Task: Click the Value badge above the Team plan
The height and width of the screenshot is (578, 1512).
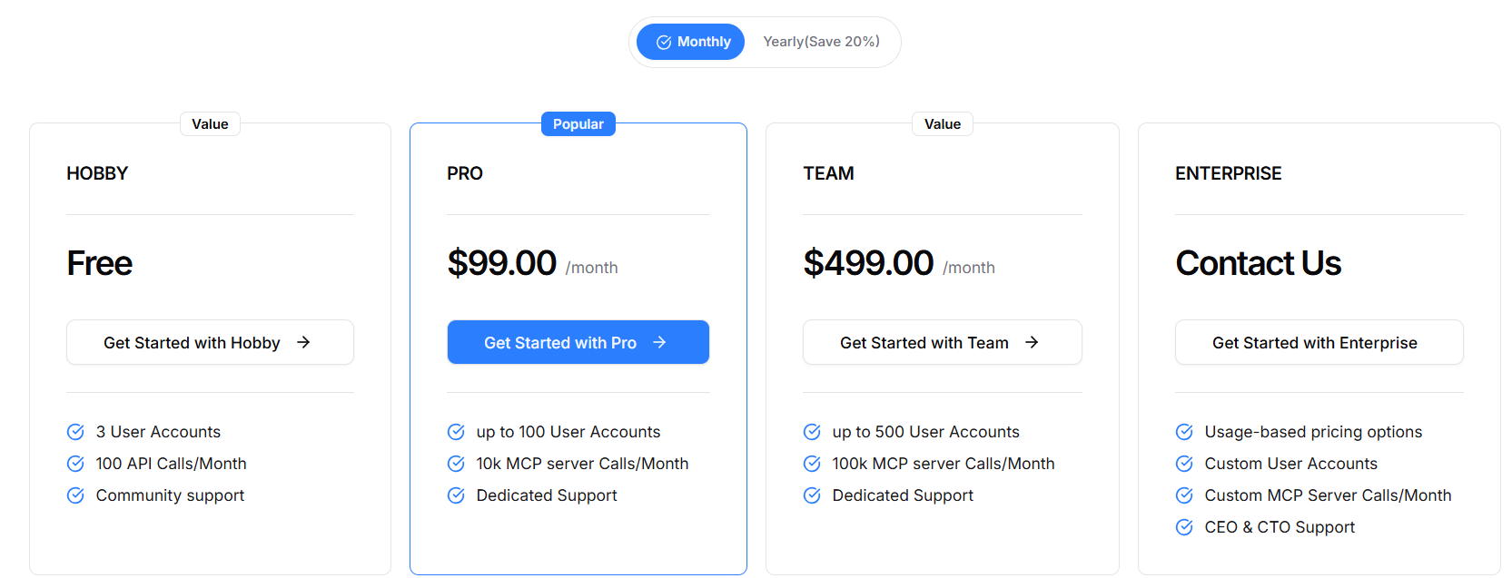Action: (943, 124)
